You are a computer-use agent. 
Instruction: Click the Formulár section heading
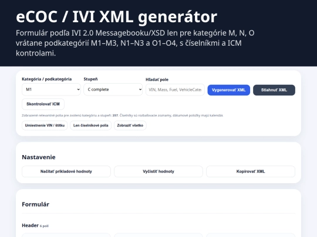pyautogui.click(x=36, y=204)
